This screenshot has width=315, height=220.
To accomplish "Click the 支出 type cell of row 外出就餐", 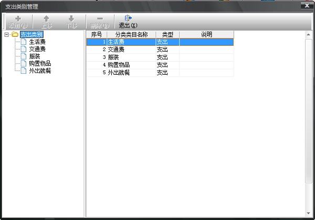I will (x=167, y=73).
